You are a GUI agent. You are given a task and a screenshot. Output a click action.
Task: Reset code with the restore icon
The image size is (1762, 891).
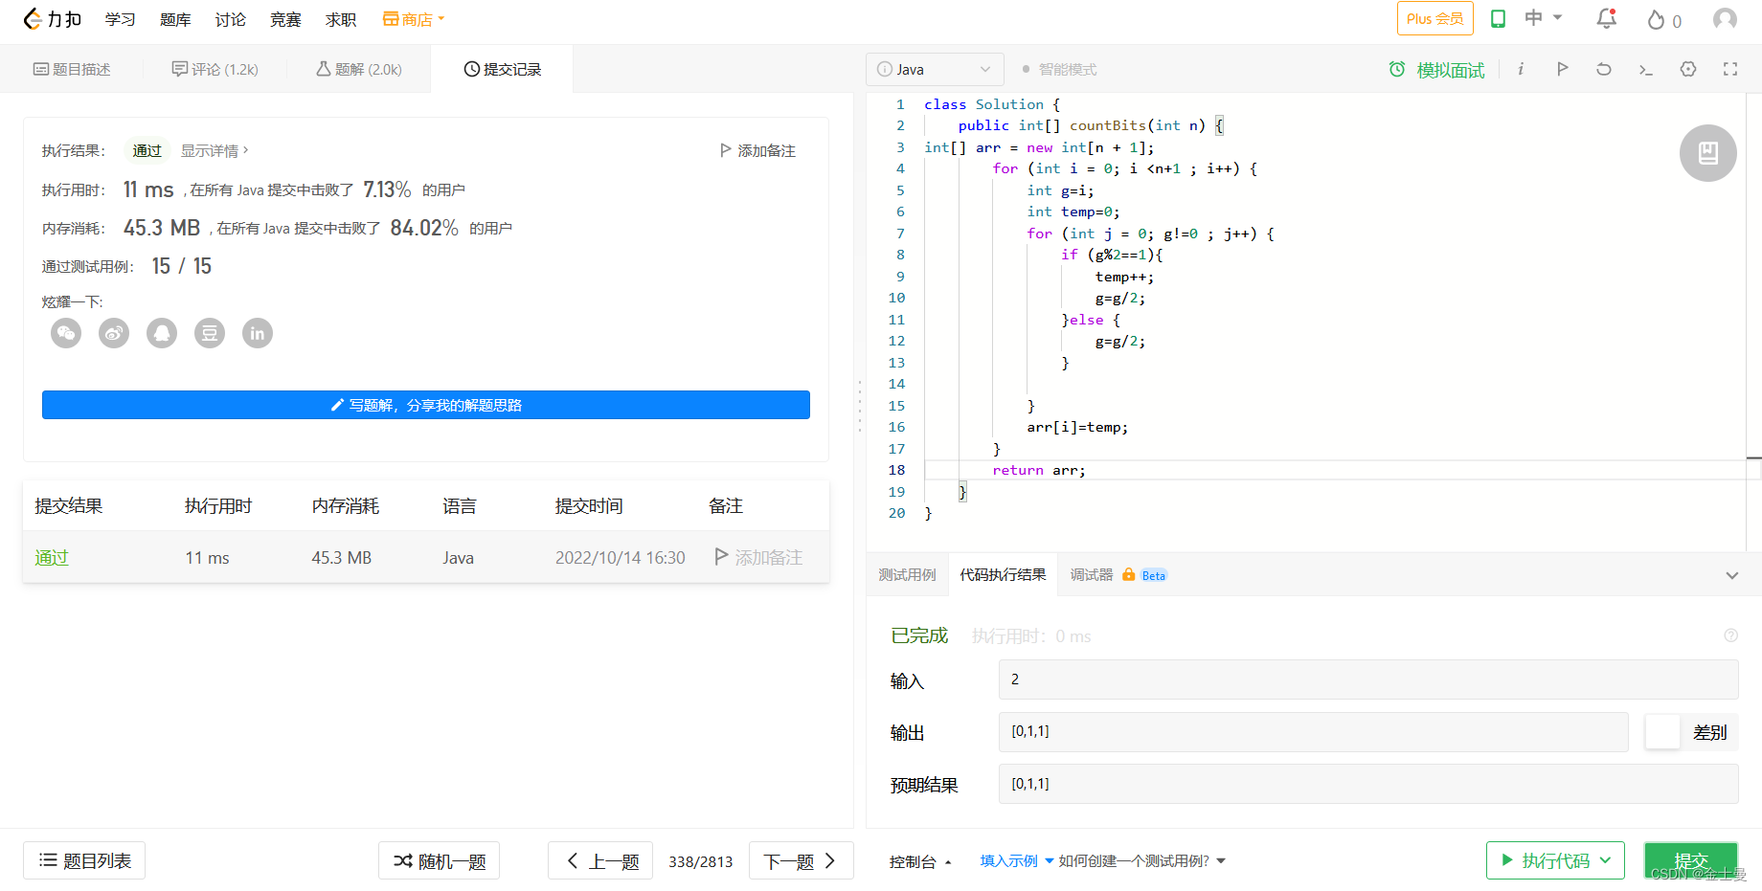(x=1604, y=69)
